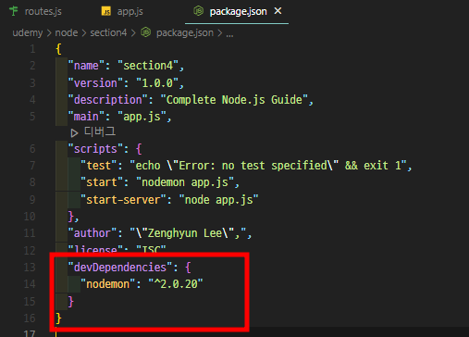Place cursor on "section4" name value
This screenshot has height=337, width=469.
pyautogui.click(x=148, y=66)
